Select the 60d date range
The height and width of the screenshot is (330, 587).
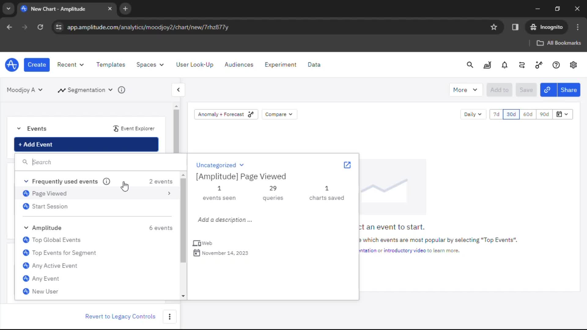pyautogui.click(x=528, y=114)
